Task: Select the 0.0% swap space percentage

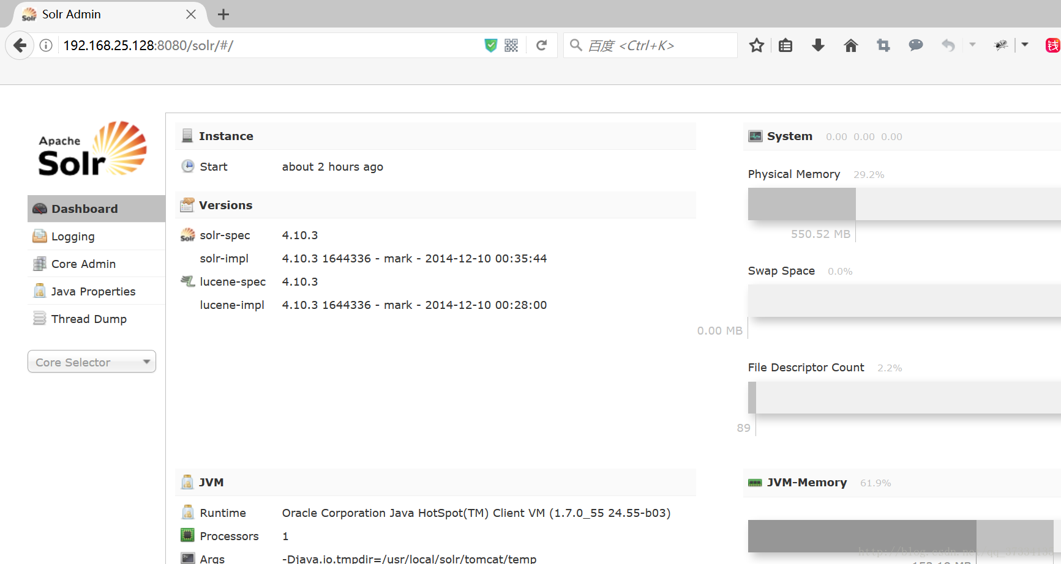Action: coord(840,271)
